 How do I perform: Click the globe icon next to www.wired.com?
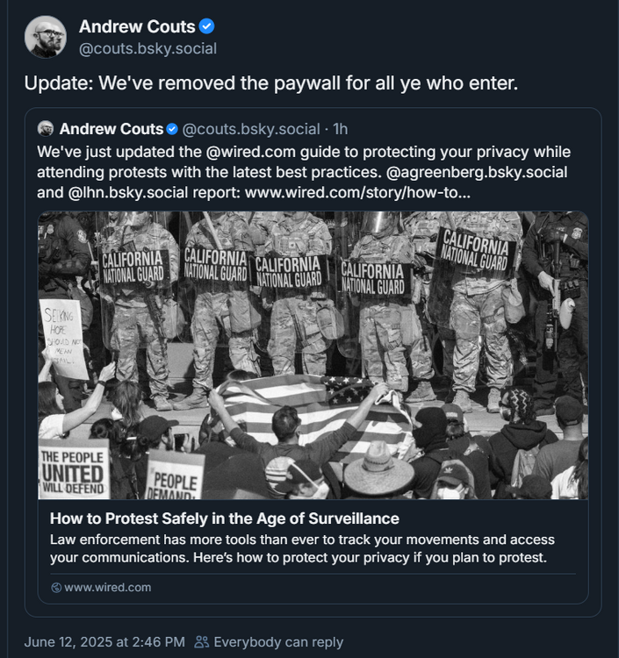coord(56,588)
